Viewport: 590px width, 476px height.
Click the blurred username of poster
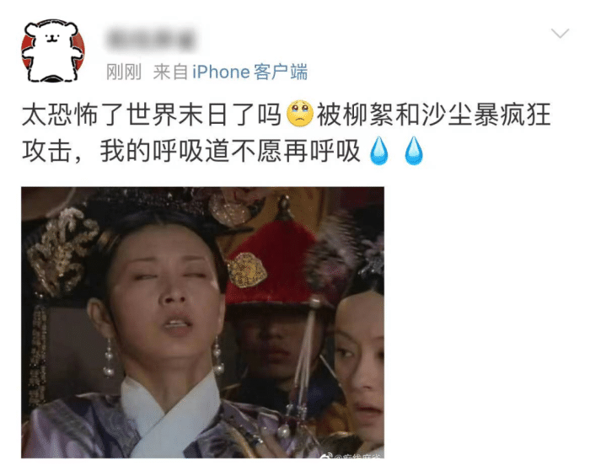[x=151, y=39]
